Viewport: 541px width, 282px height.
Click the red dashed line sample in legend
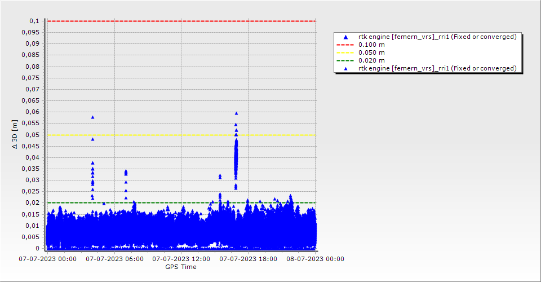tap(345, 45)
